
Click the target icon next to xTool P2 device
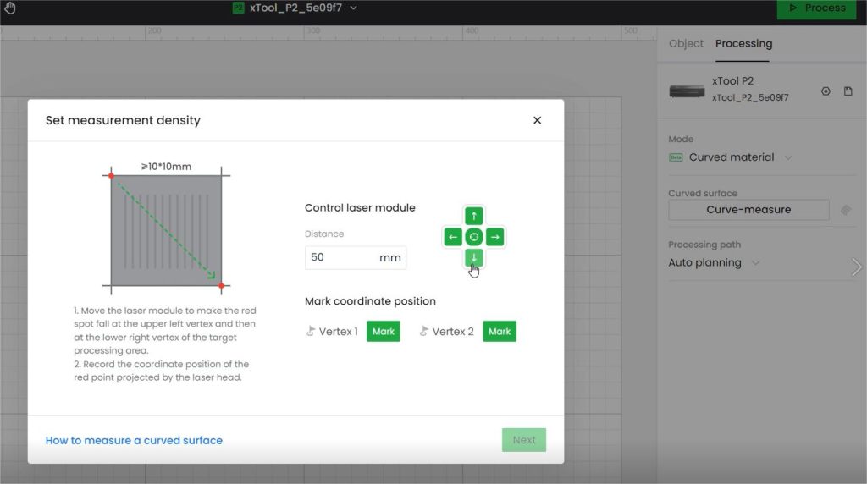826,91
